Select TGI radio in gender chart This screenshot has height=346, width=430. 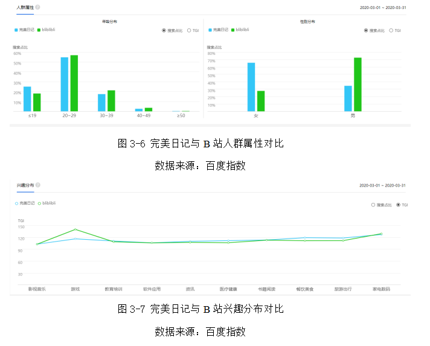[x=391, y=30]
